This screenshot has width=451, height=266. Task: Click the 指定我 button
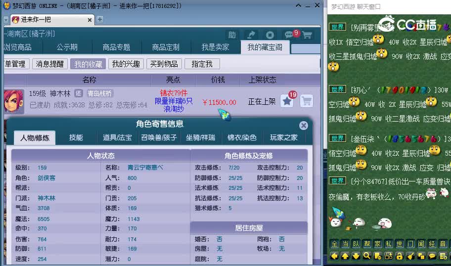[202, 64]
